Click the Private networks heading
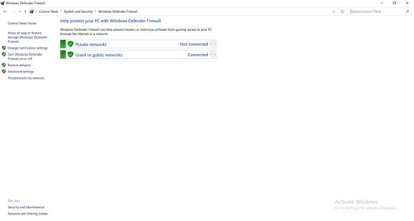This screenshot has width=414, height=221. (x=91, y=45)
